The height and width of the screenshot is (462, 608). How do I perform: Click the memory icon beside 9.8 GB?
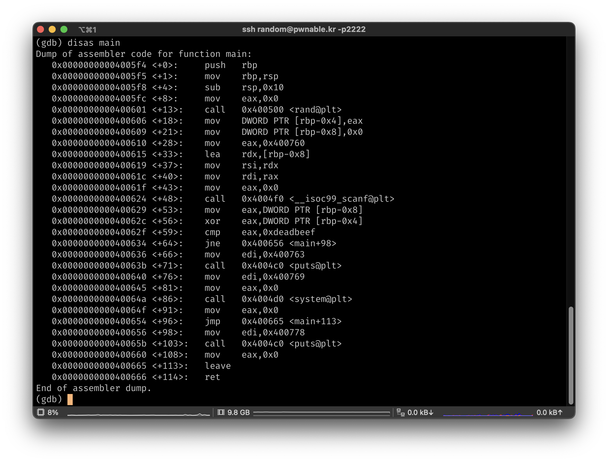pos(221,412)
